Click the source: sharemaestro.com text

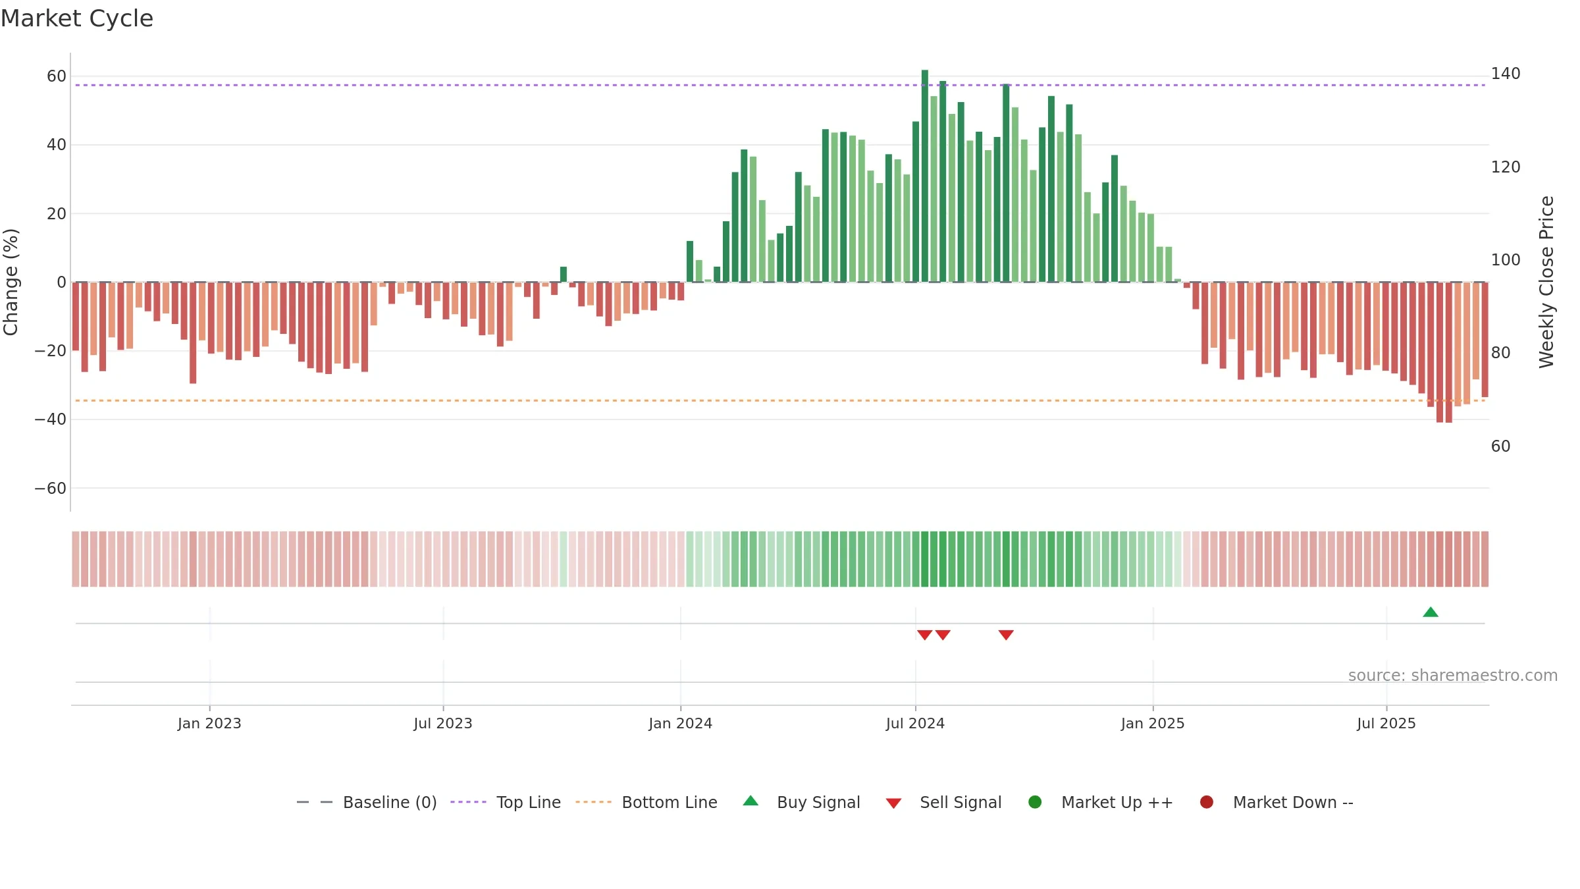pyautogui.click(x=1453, y=676)
